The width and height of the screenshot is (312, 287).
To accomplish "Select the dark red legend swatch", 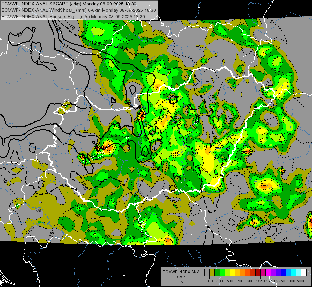I will pos(258,273).
